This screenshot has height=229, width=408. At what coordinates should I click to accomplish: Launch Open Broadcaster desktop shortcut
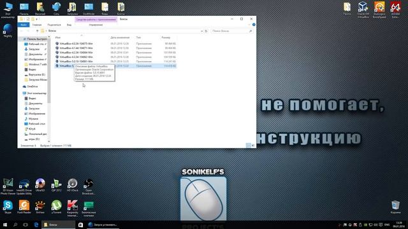tap(89, 186)
